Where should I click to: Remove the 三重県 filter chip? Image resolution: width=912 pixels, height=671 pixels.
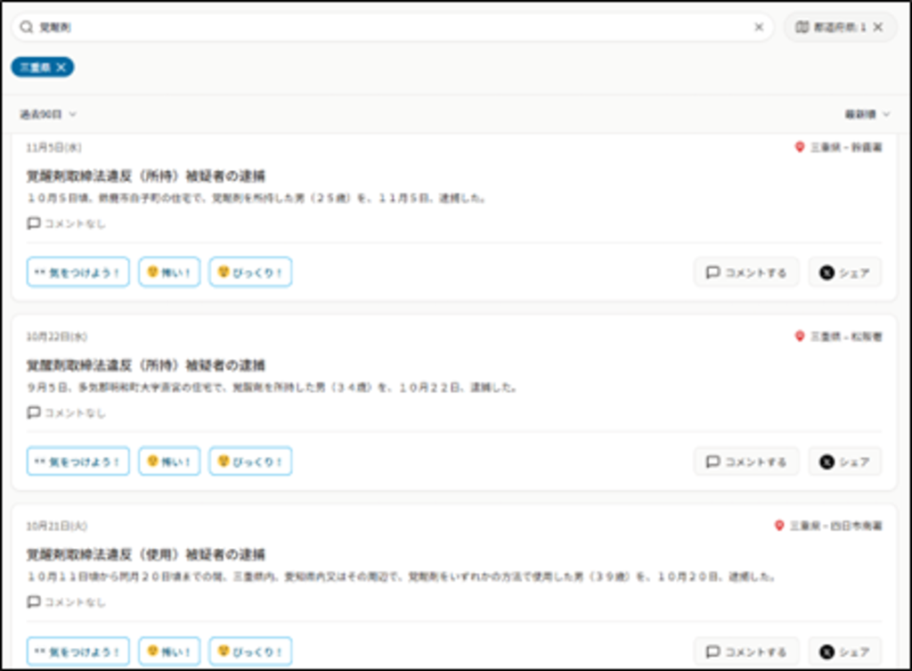[61, 68]
